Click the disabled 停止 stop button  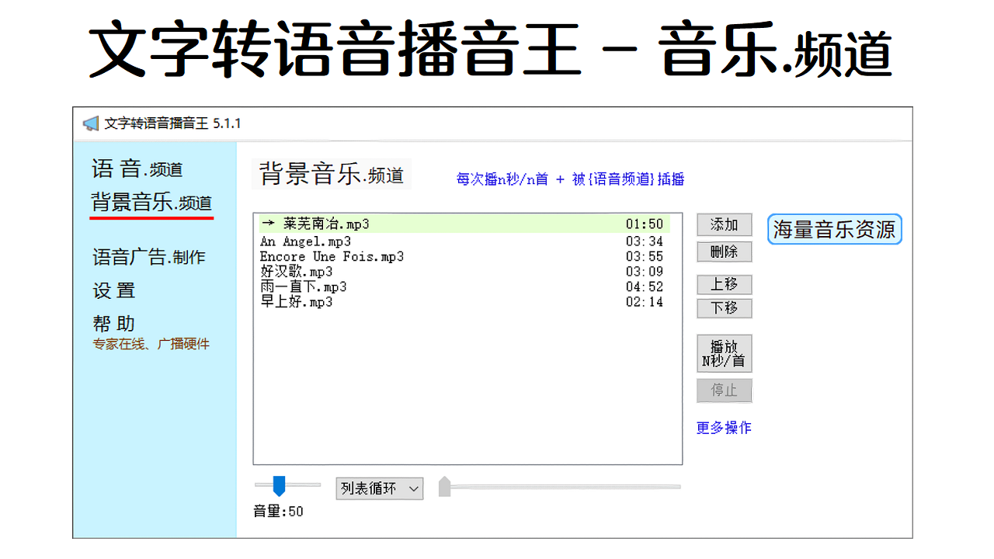tap(724, 391)
